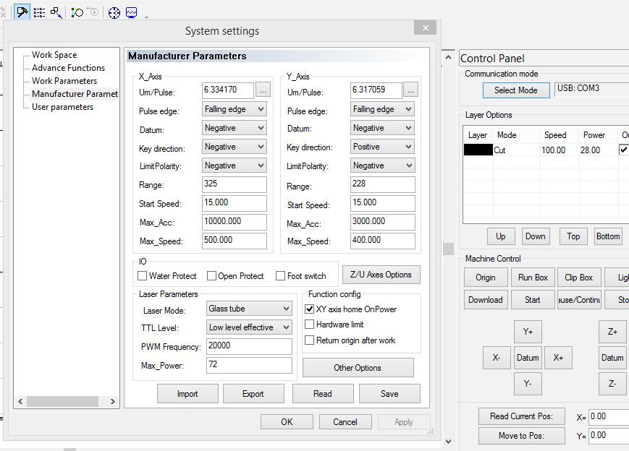
Task: Click the X_Axis Um/Pulse ellipsis button
Action: click(263, 90)
